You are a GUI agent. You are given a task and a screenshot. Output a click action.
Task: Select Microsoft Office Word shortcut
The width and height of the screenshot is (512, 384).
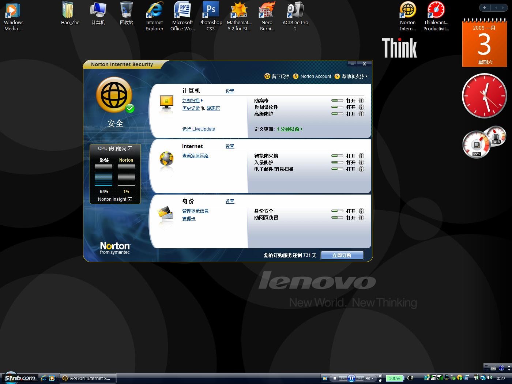[182, 16]
